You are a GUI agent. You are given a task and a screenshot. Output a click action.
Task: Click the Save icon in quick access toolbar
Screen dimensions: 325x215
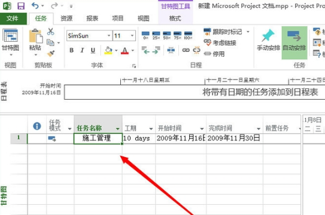(x=21, y=6)
